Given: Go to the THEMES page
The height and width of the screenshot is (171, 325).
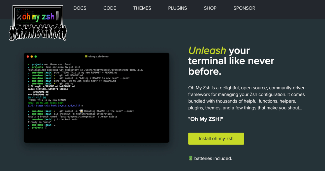Looking at the screenshot, I should tap(142, 8).
